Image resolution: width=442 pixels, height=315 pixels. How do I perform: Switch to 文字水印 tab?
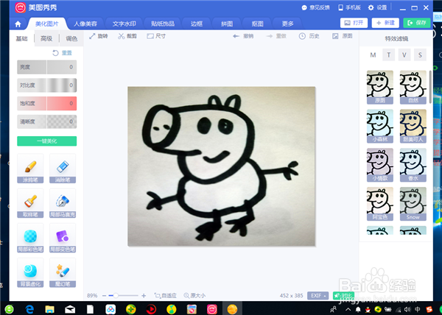[124, 24]
